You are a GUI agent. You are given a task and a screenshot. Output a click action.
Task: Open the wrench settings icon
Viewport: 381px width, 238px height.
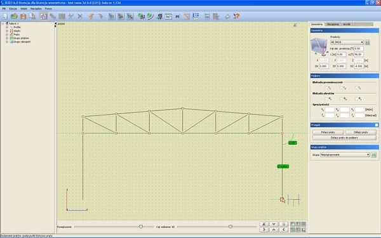point(227,17)
